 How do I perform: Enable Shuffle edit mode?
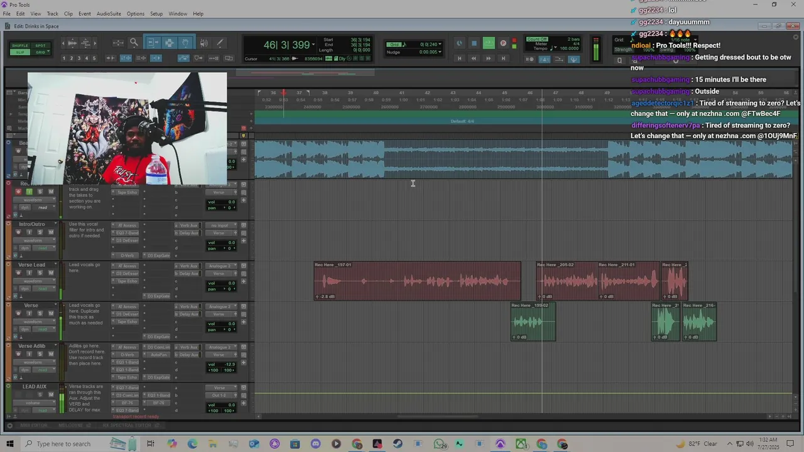(20, 46)
